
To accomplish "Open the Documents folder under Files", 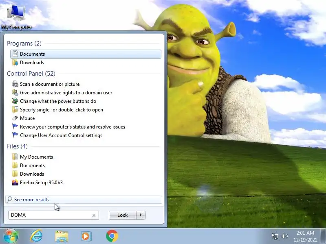I will click(86, 166).
